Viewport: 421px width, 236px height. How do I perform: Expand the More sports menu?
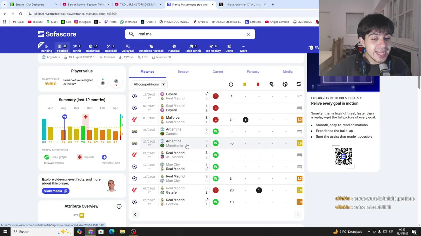click(x=243, y=48)
